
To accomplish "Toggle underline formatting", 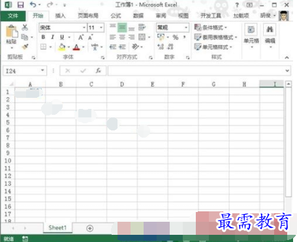I will point(62,37).
